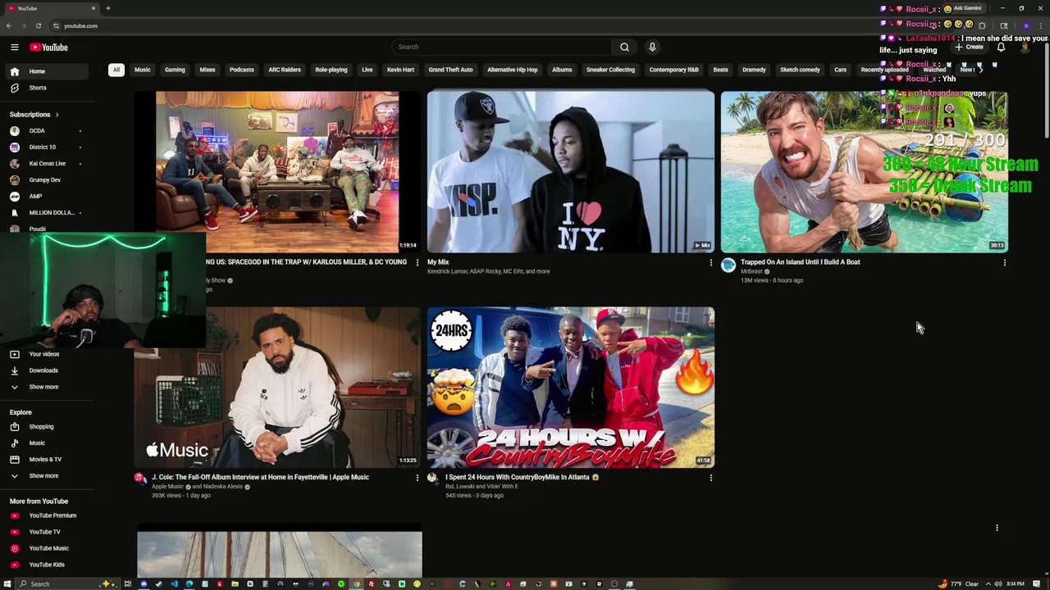The height and width of the screenshot is (590, 1050).
Task: Select the Sneaker Collecting chip
Action: coord(610,70)
